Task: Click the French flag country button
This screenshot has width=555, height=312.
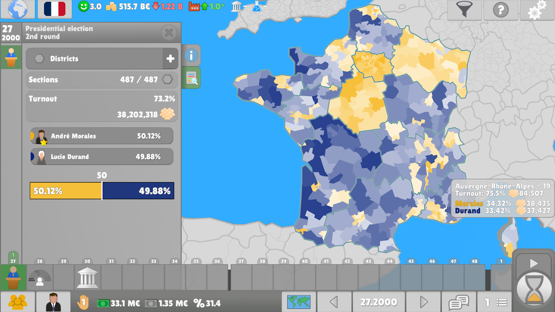Action: click(x=55, y=9)
